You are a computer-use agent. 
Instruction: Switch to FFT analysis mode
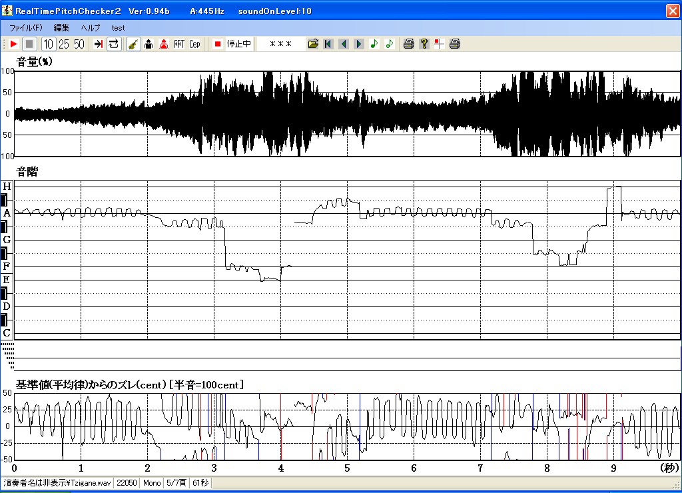[x=178, y=44]
